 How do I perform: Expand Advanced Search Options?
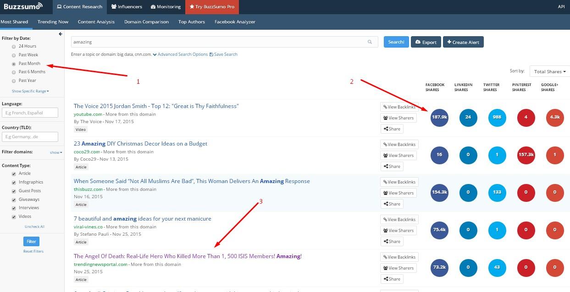pos(180,54)
